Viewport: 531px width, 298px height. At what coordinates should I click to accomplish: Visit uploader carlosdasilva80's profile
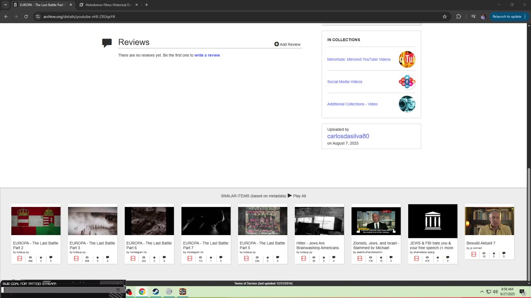348,136
